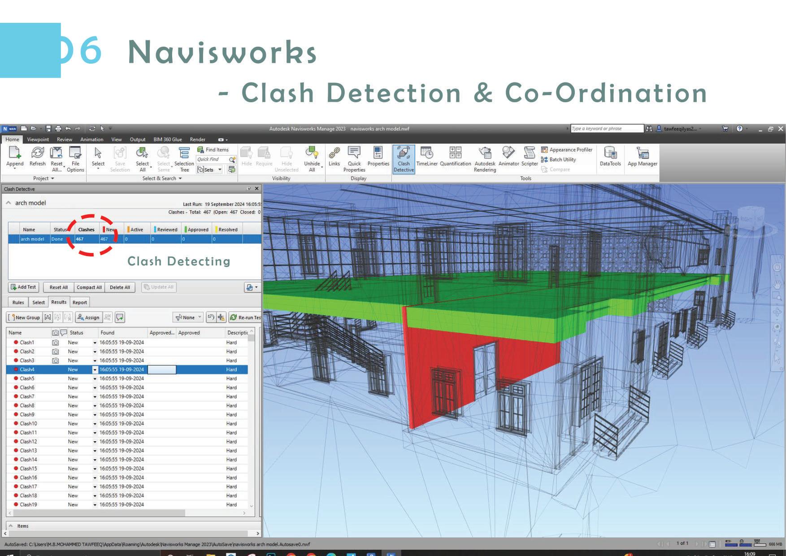
Task: Switch to the Review ribbon tab
Action: 65,139
